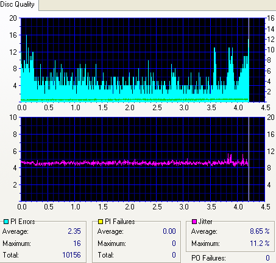Select the Jitter maximum value 11.2 %
276x263 pixels.
260,243
